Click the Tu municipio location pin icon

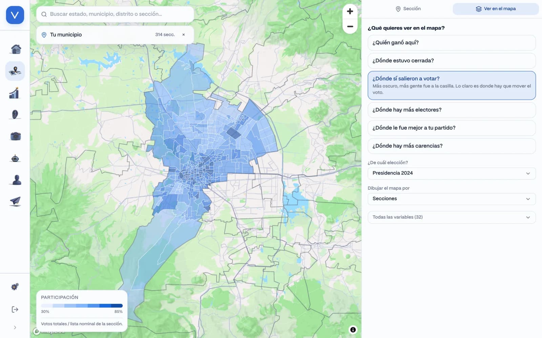click(44, 35)
